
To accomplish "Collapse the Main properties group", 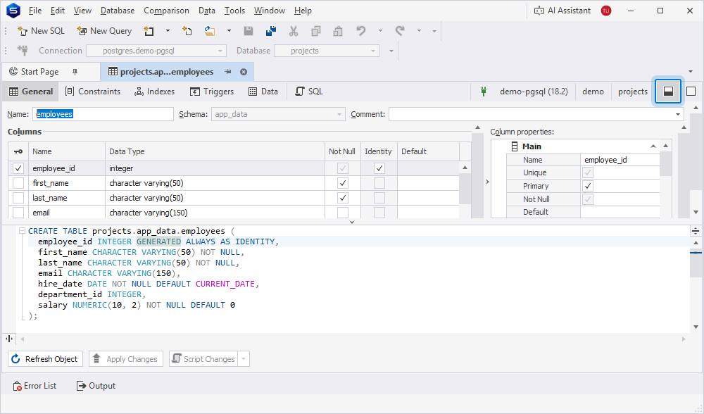I will click(653, 146).
